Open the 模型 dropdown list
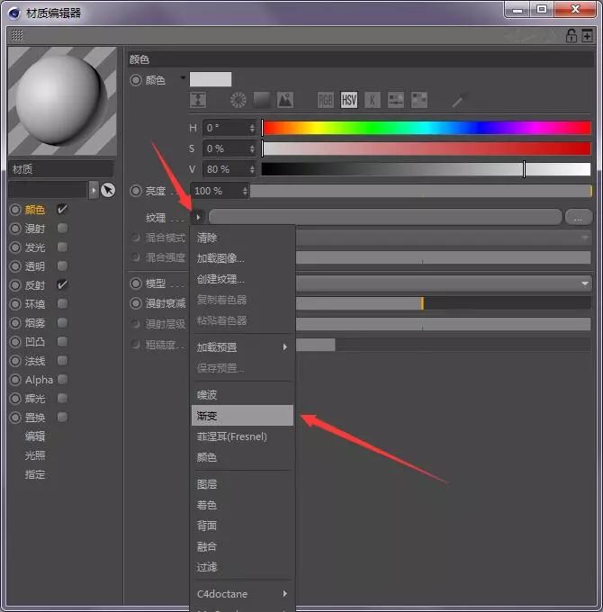This screenshot has height=612, width=603. click(444, 283)
